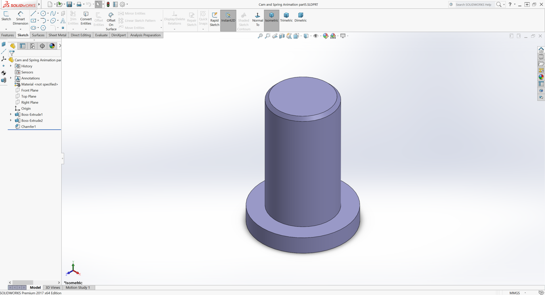Toggle the Isometric view button
The image size is (545, 295).
pos(272,20)
